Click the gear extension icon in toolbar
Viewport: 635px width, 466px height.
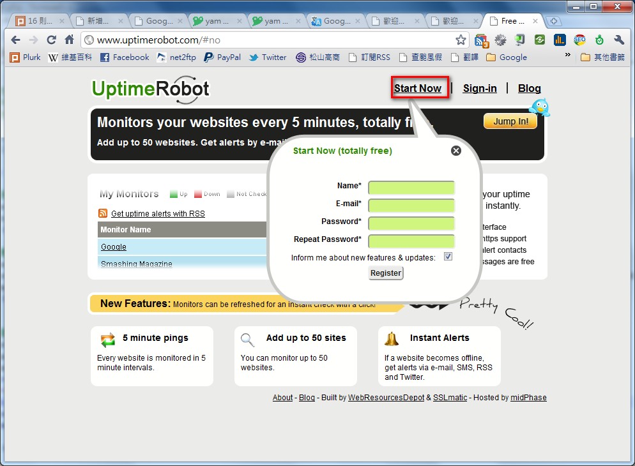click(501, 40)
